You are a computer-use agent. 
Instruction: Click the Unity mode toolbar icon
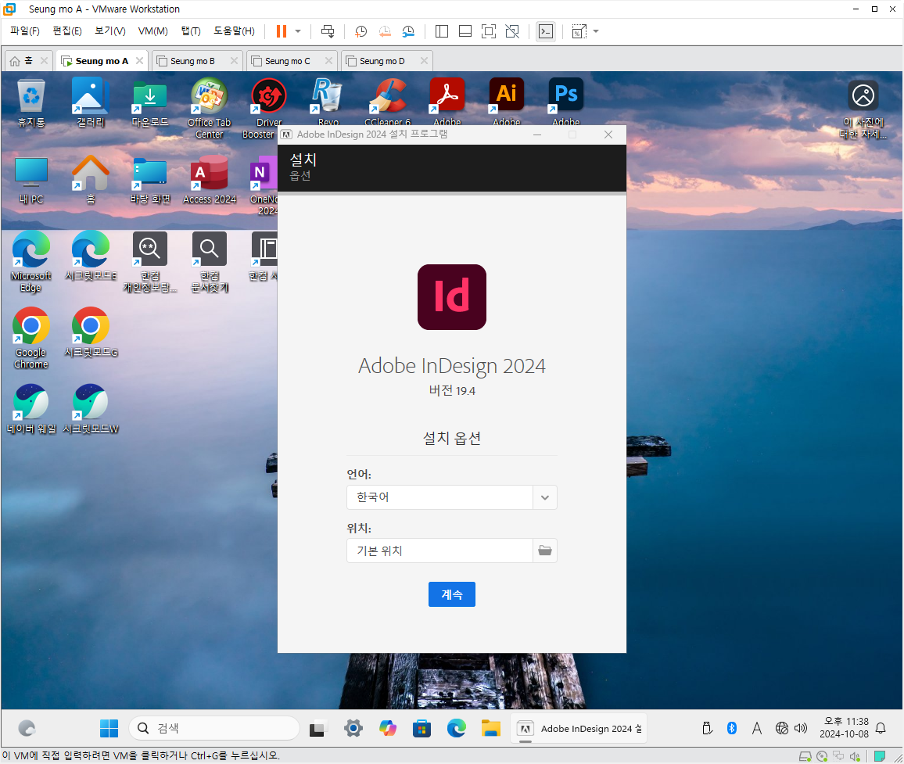click(x=512, y=31)
